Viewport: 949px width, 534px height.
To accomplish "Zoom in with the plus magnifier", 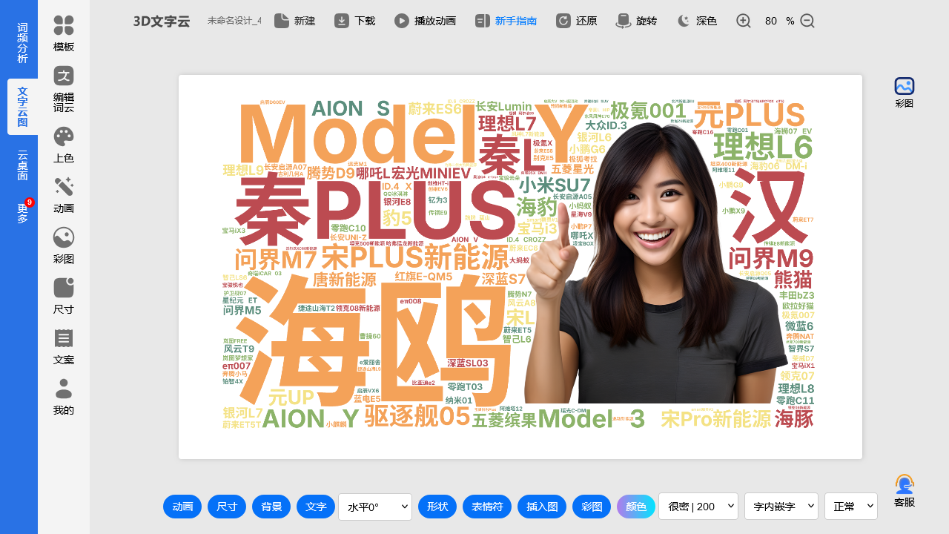I will (744, 21).
